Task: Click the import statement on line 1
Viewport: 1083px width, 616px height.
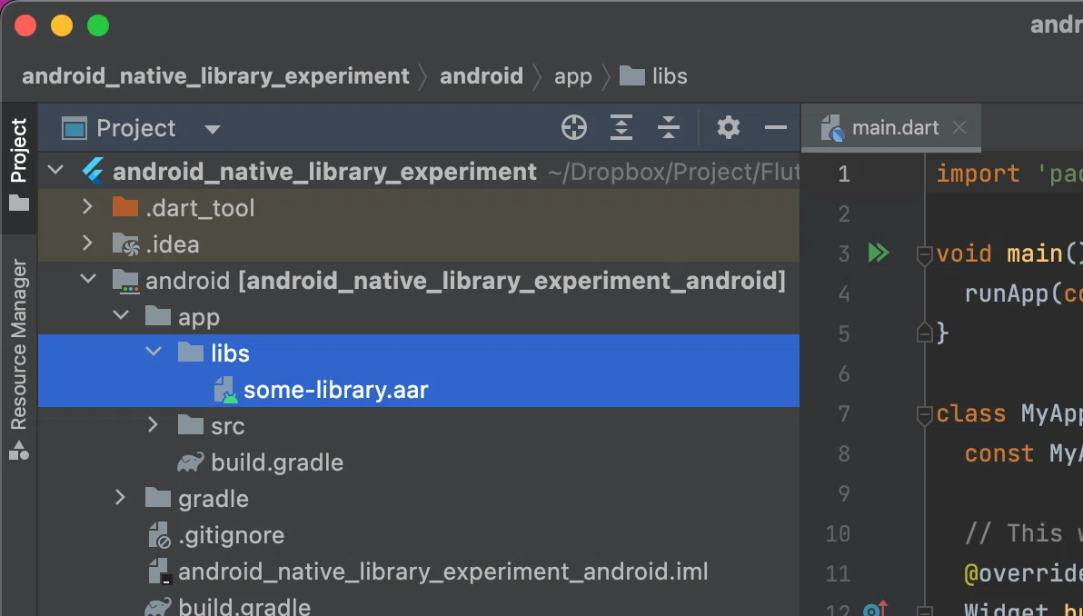Action: [x=1009, y=174]
